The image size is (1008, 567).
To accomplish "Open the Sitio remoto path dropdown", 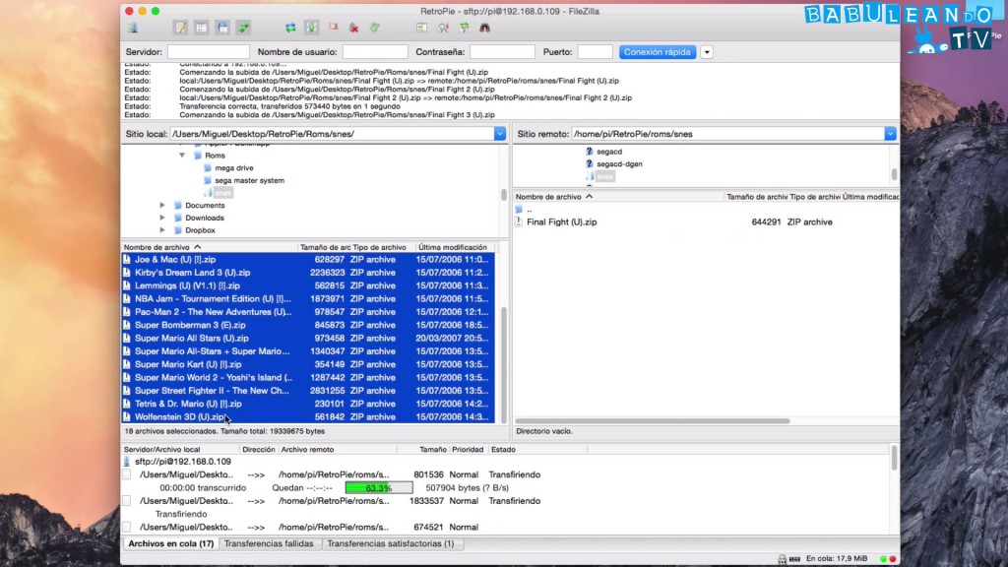I will click(890, 134).
